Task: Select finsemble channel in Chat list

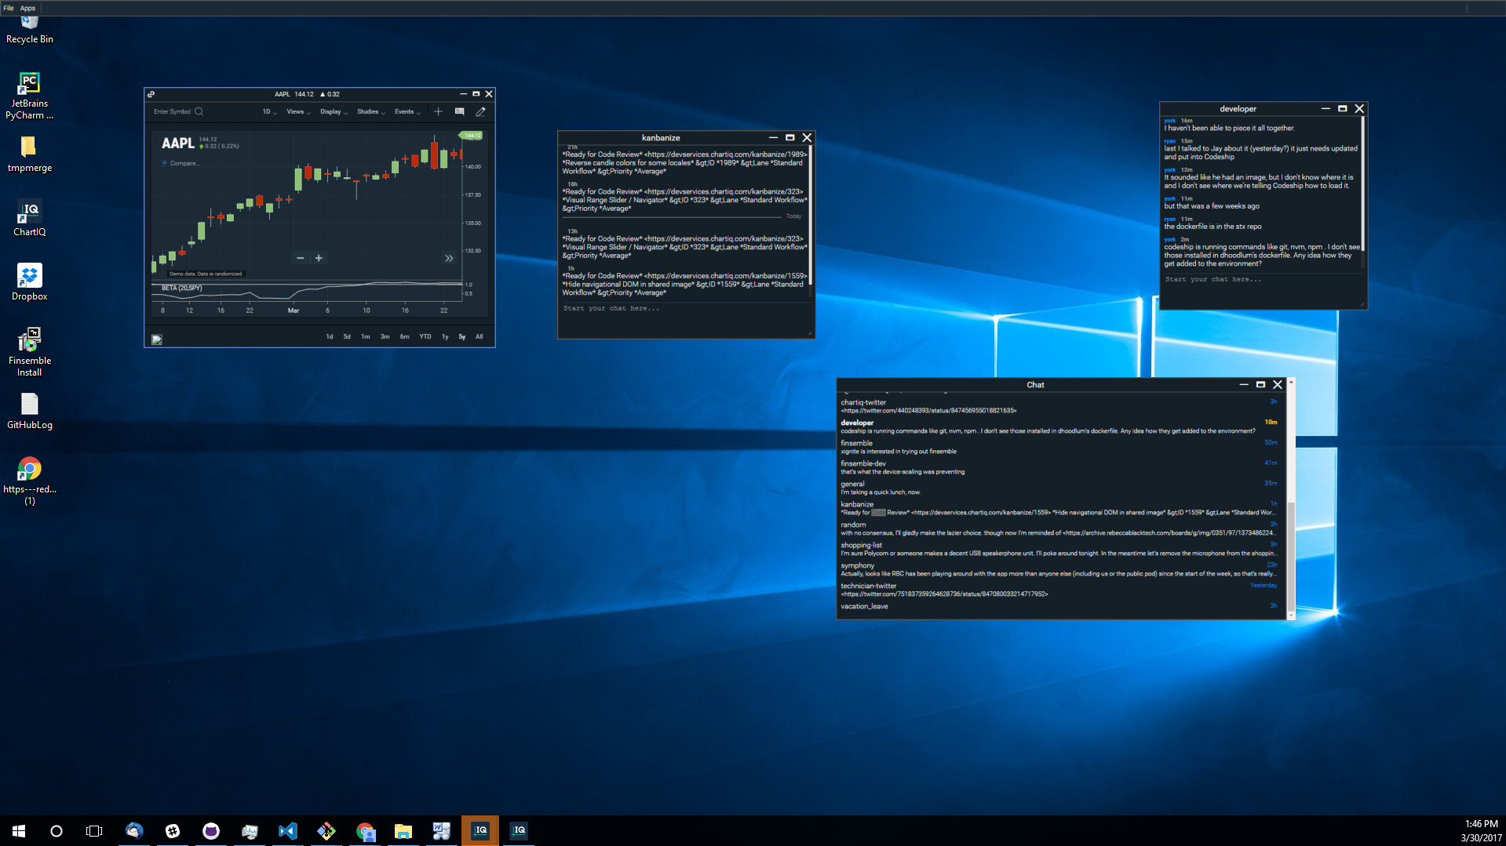Action: 1059,447
